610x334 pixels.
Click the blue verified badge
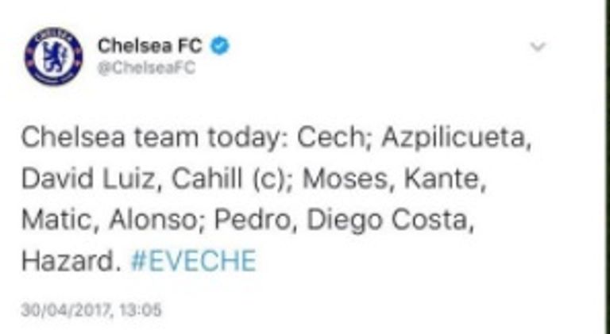pos(220,45)
